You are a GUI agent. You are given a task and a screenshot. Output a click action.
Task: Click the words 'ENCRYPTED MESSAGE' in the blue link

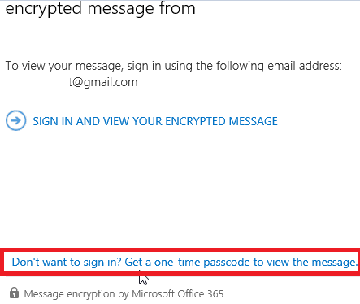point(221,121)
